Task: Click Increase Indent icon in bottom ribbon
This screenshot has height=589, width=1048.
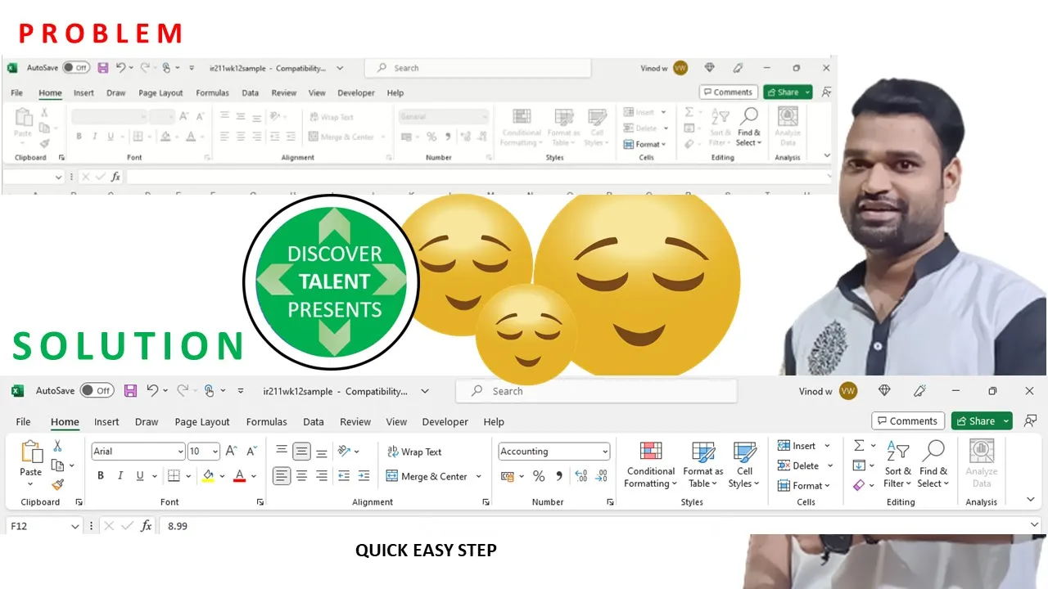Action: [x=364, y=476]
